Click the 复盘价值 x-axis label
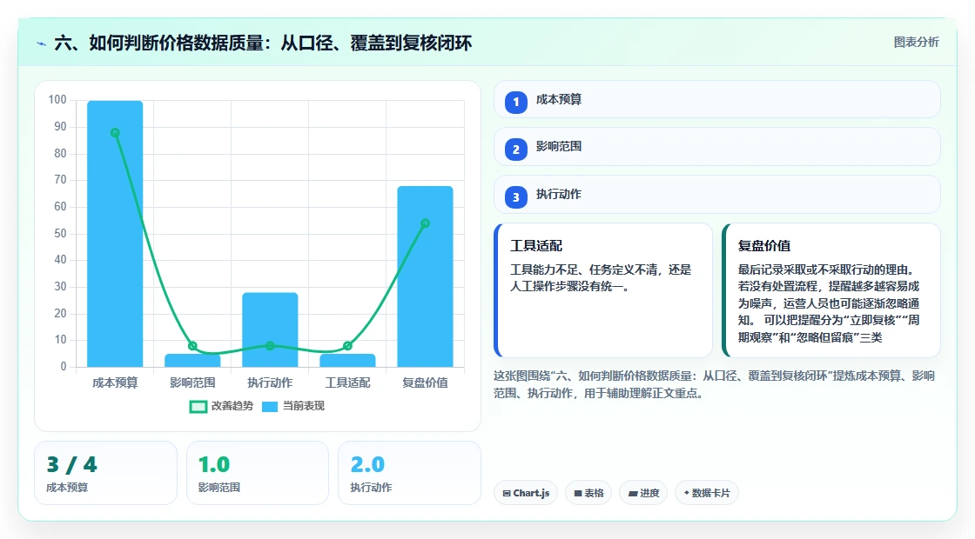 (x=426, y=383)
